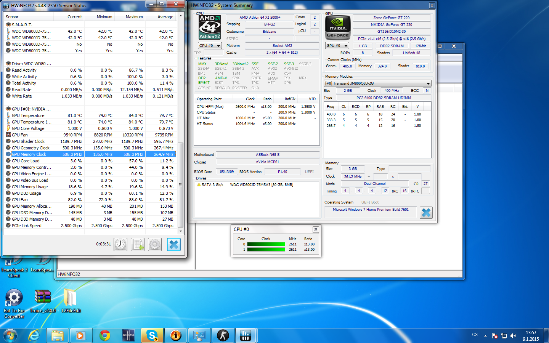Click the clock reset timer icon
Viewport: 549px width, 343px height.
[x=120, y=244]
